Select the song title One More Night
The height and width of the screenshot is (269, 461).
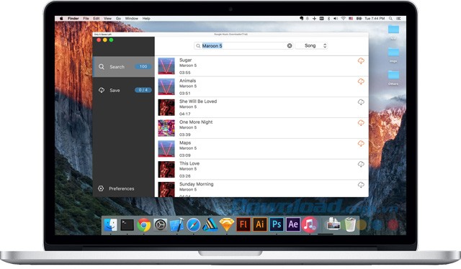point(196,122)
